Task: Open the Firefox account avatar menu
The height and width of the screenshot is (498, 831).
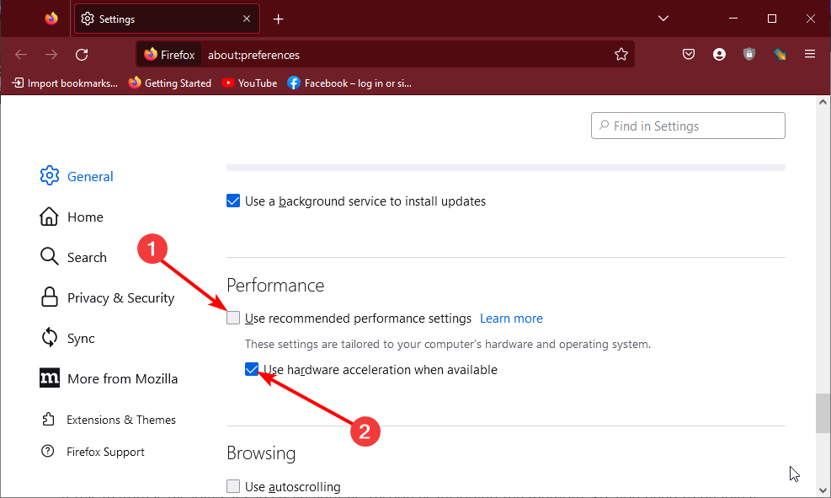Action: coord(719,54)
